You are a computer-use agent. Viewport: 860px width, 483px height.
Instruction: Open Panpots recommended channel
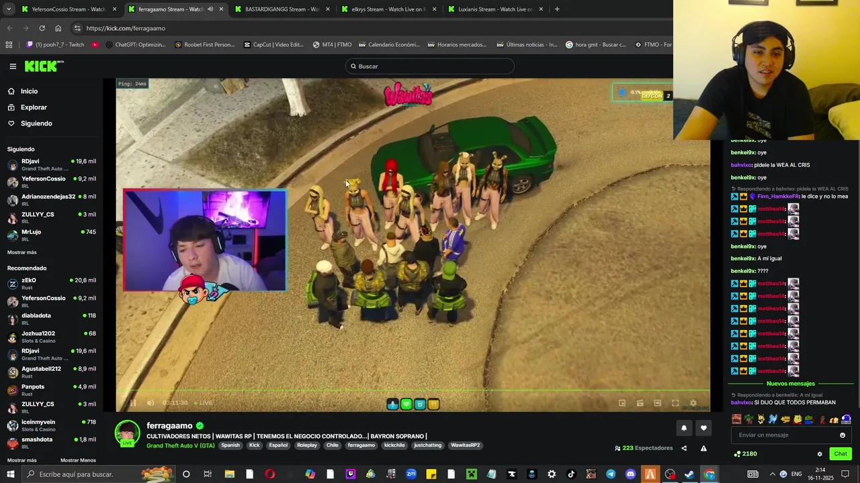[51, 390]
